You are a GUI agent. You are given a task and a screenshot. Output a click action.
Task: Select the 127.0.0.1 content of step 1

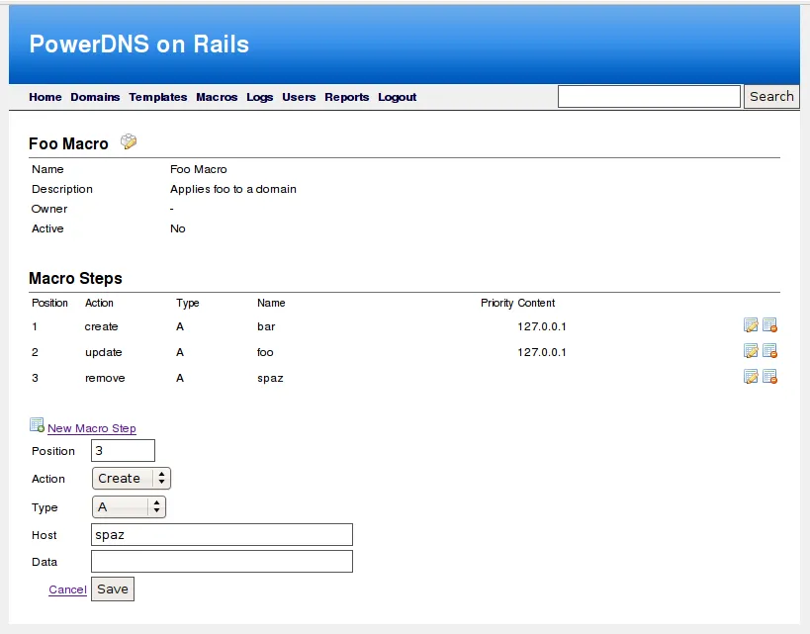click(x=541, y=326)
